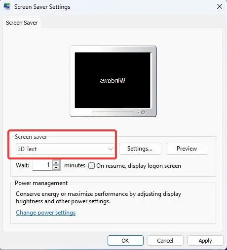Click the monitor preview showing Windows text
Screen dimensions: 227x250
click(113, 81)
